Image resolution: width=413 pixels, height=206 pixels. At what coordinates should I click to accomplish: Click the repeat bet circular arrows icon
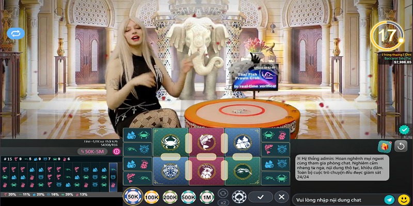click(223, 193)
